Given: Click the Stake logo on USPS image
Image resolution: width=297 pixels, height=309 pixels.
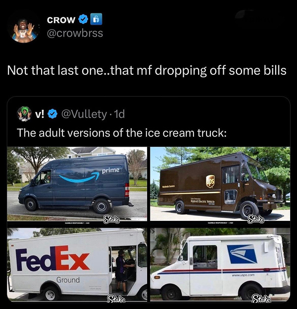Looking at the screenshot, I should pos(261,299).
